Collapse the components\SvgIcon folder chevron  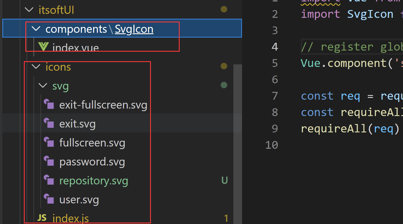(x=36, y=29)
